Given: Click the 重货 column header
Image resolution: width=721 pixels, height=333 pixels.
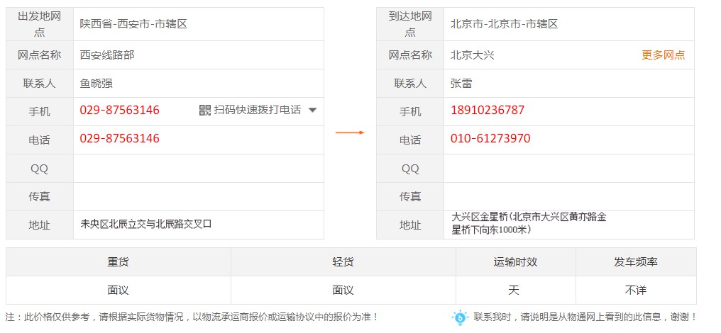Looking at the screenshot, I should 119,262.
